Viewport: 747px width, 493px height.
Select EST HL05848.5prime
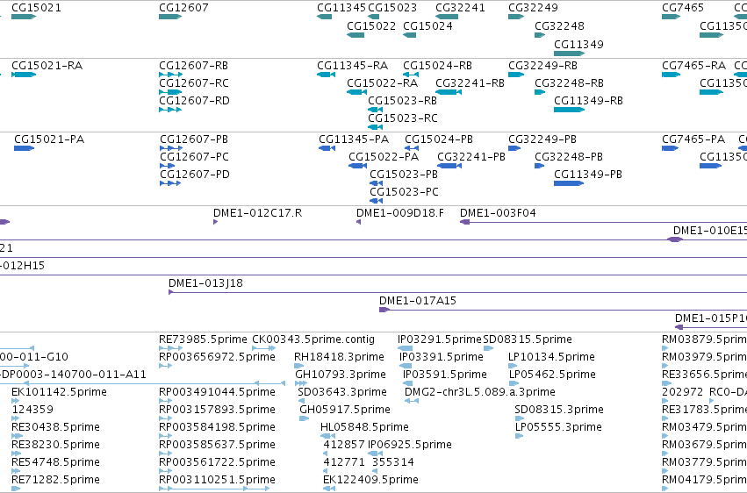point(327,436)
